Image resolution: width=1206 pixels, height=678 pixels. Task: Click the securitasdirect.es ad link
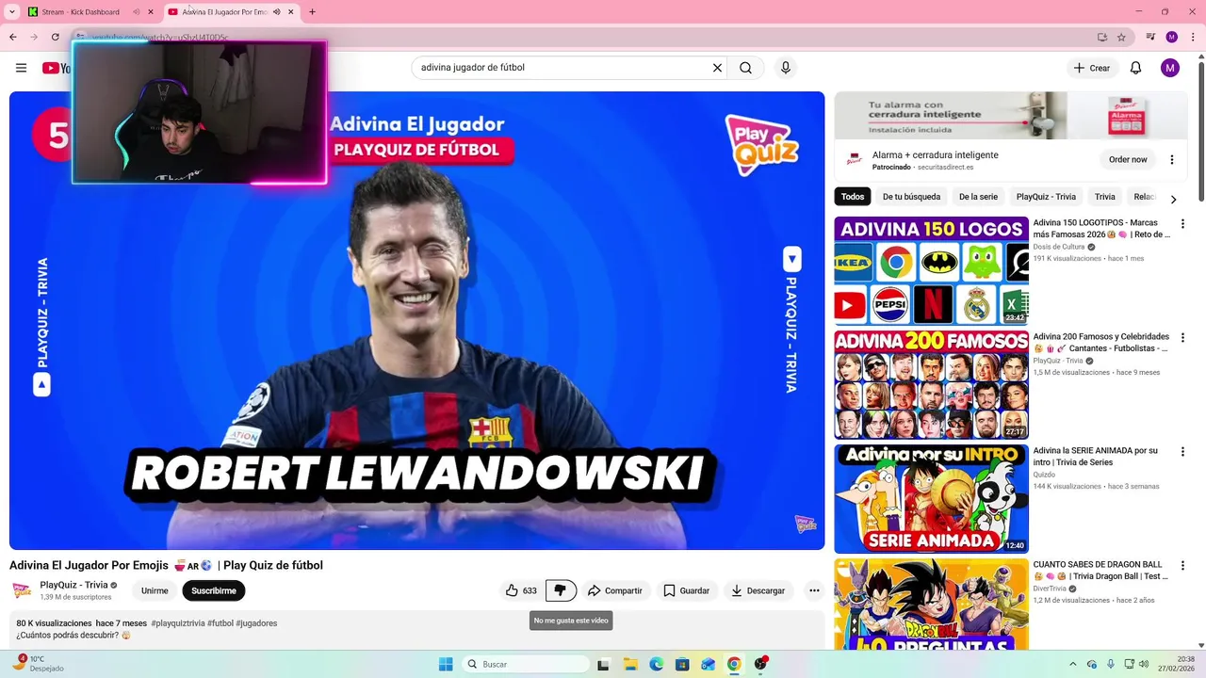click(x=945, y=167)
